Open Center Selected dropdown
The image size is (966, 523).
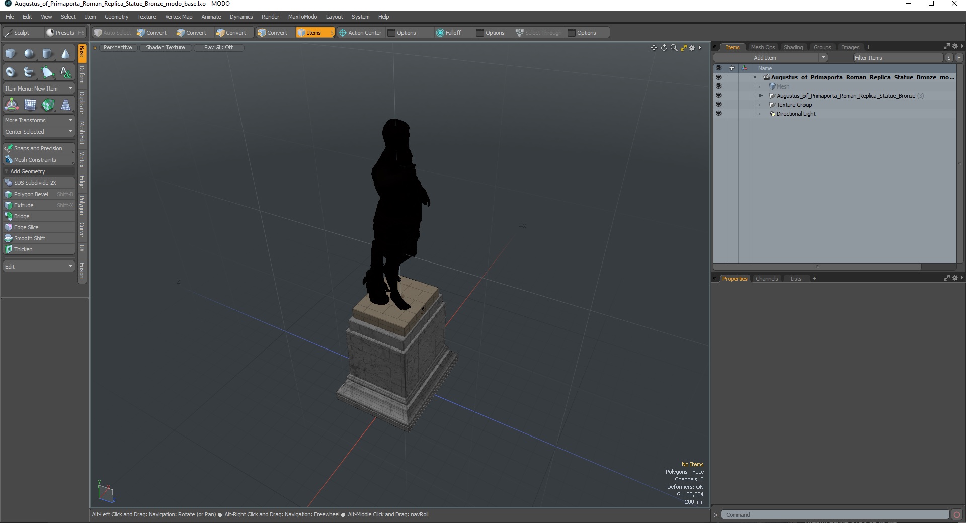point(39,132)
